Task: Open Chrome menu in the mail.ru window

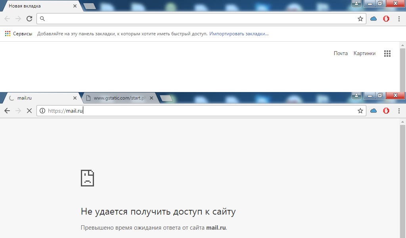Action: 398,111
